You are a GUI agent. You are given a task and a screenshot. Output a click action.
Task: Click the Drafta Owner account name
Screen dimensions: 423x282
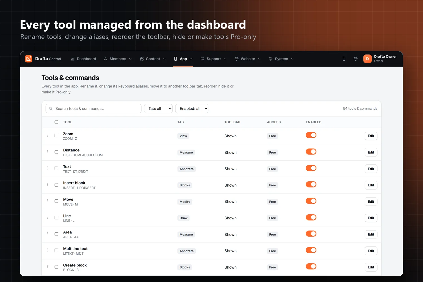point(385,56)
